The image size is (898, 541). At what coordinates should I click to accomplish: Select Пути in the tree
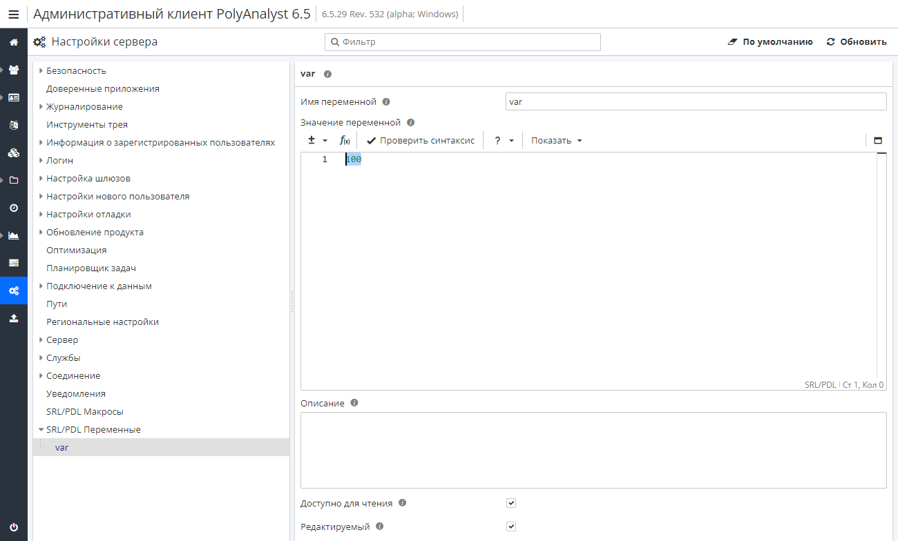[x=57, y=304]
